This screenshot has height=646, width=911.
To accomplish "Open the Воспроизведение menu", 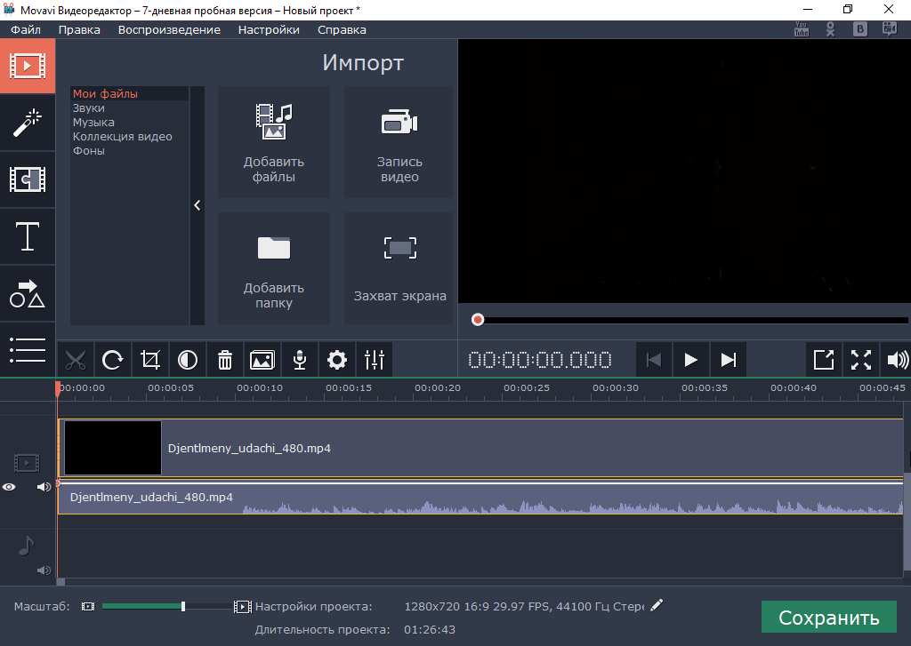I will pos(169,29).
